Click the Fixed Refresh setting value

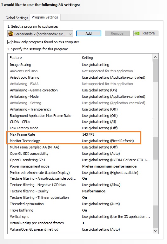pyautogui.click(x=108, y=141)
